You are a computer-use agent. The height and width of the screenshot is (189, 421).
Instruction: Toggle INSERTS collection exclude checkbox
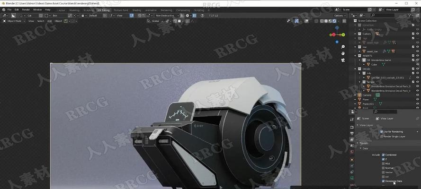(x=413, y=56)
